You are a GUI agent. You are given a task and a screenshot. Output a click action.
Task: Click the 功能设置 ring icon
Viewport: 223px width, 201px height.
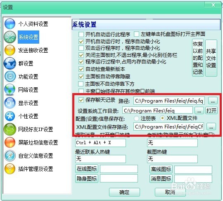[9, 77]
